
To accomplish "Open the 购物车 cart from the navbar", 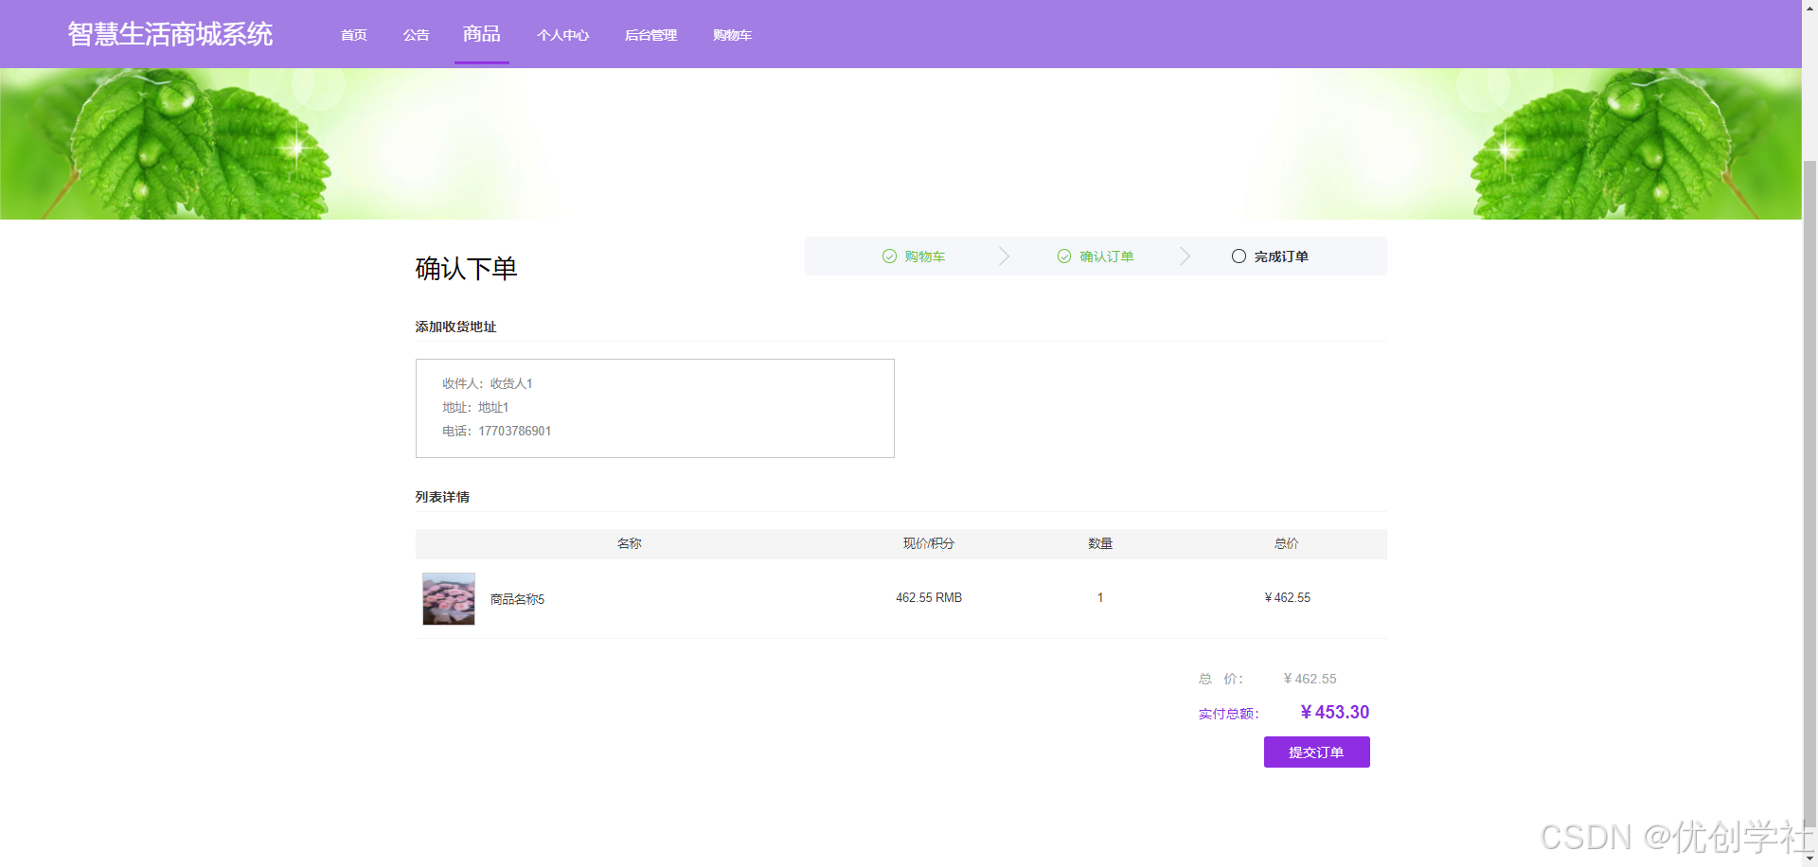I will click(x=732, y=35).
